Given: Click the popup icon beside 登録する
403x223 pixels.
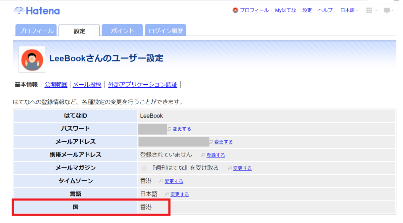Looking at the screenshot, I should [203, 155].
